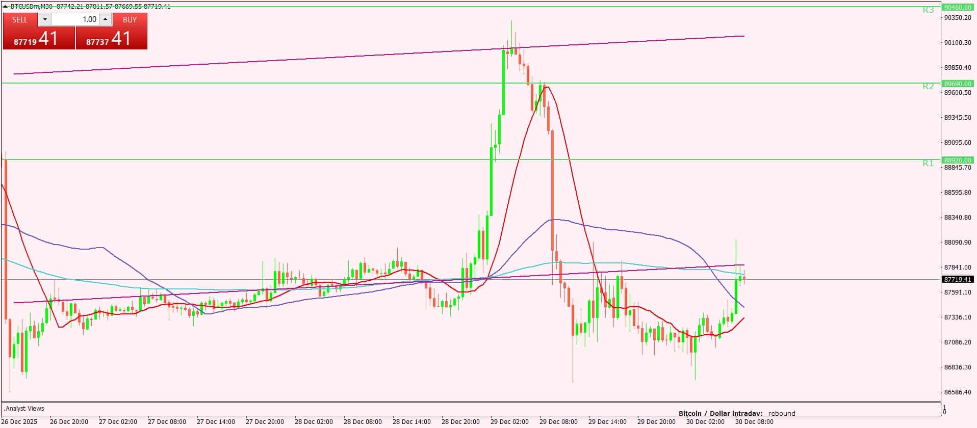This screenshot has width=977, height=428.
Task: Click the SELL button
Action: tap(20, 19)
